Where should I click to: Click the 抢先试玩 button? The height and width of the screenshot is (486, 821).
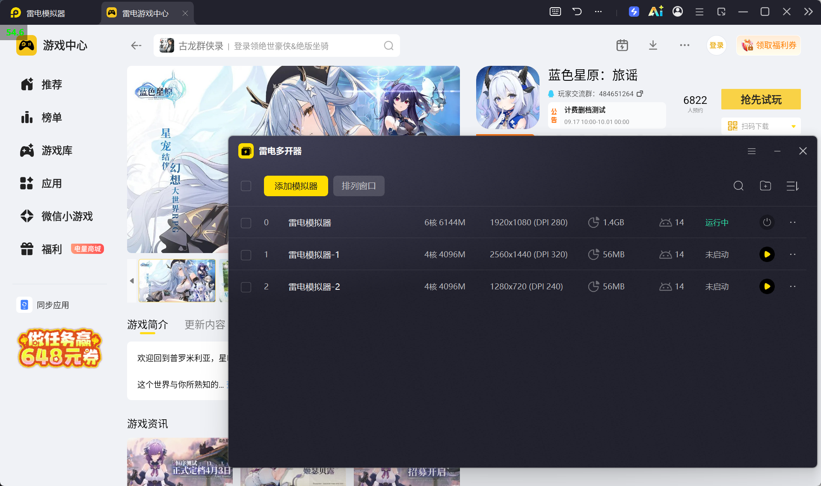click(x=761, y=100)
